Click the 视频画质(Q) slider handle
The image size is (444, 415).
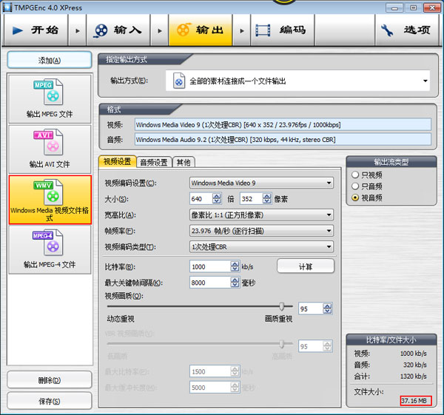(282, 306)
